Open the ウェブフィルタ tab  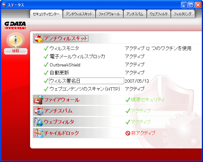[158, 14]
